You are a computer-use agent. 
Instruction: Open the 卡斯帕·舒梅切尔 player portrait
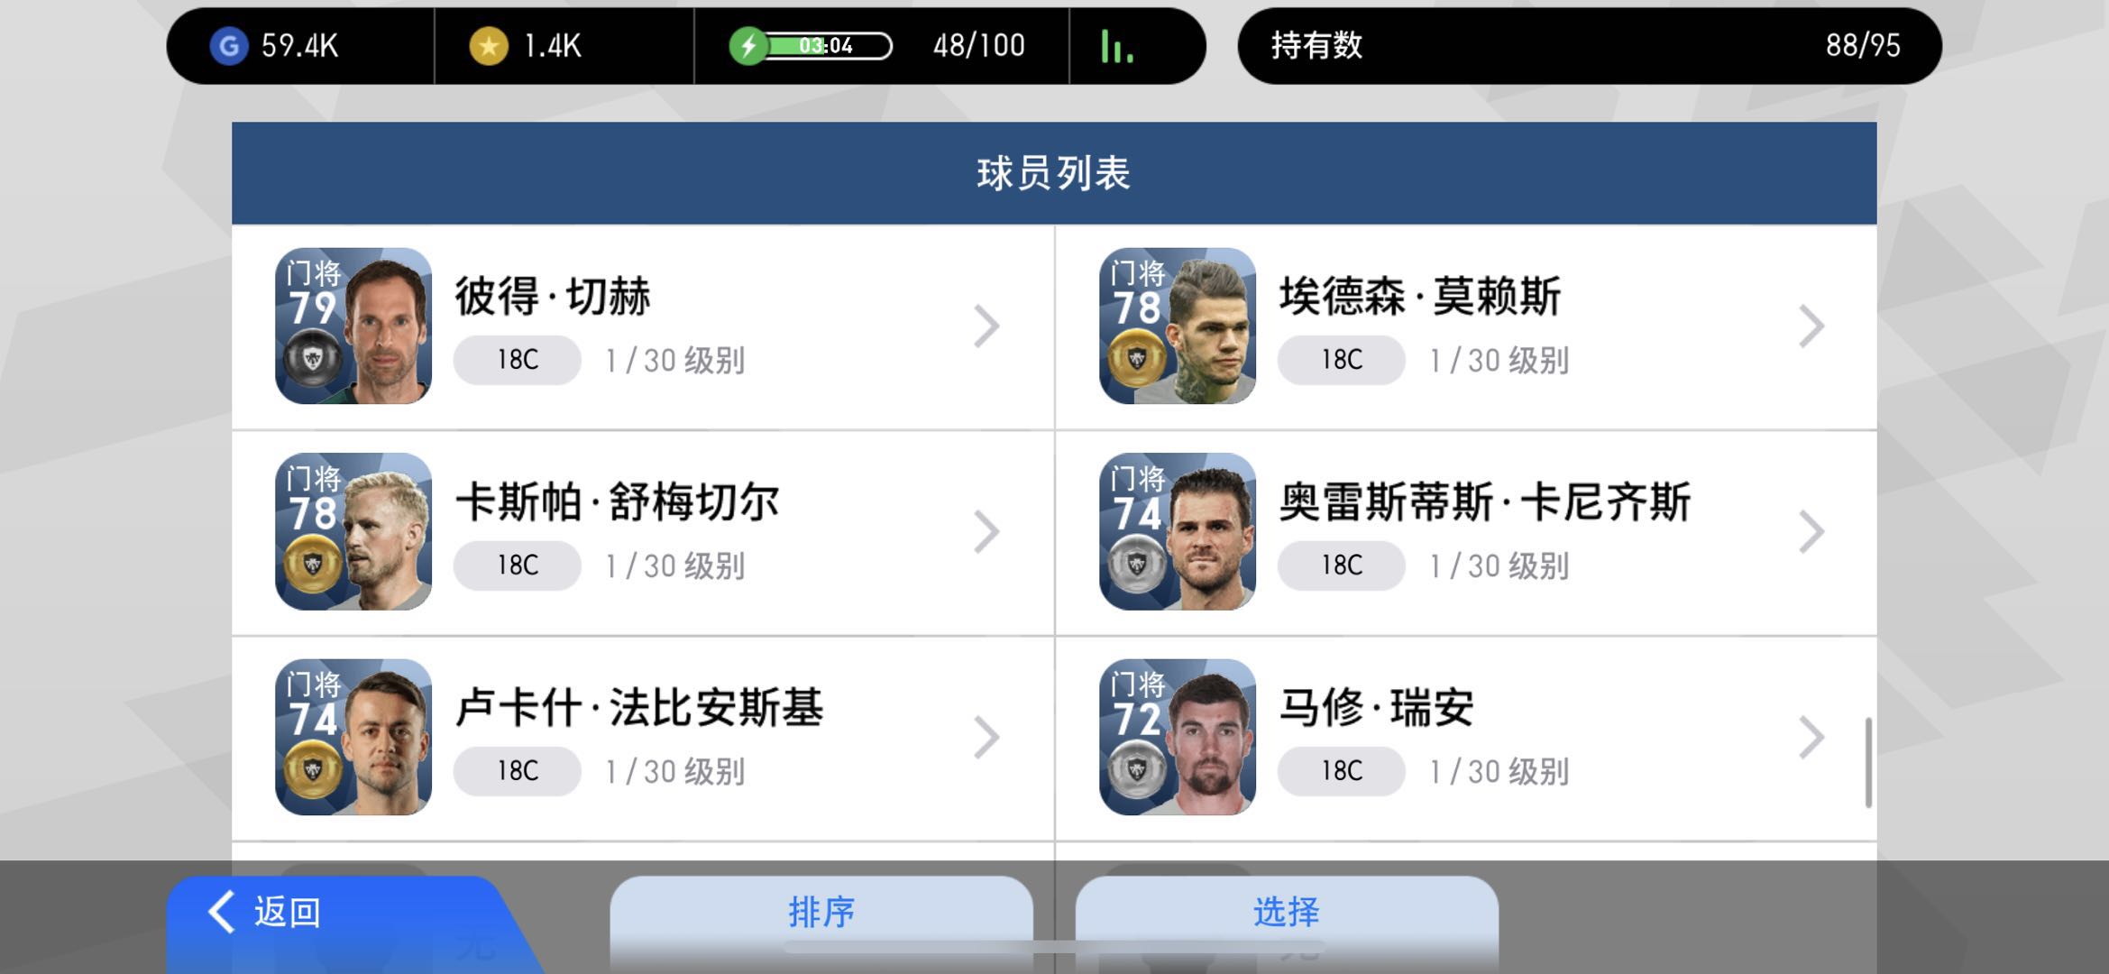(x=353, y=531)
